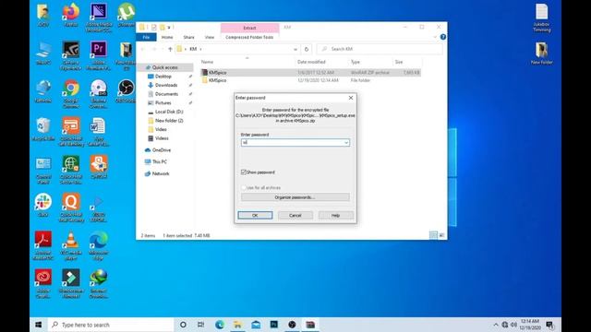Click the taskbar search box
591x332 pixels.
click(111, 325)
